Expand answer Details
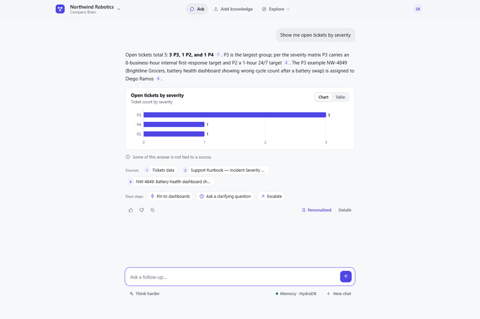480x319 pixels. coord(345,210)
